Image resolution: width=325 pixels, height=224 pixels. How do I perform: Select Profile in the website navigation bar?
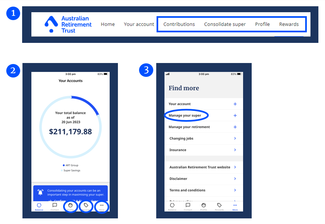[x=262, y=24]
